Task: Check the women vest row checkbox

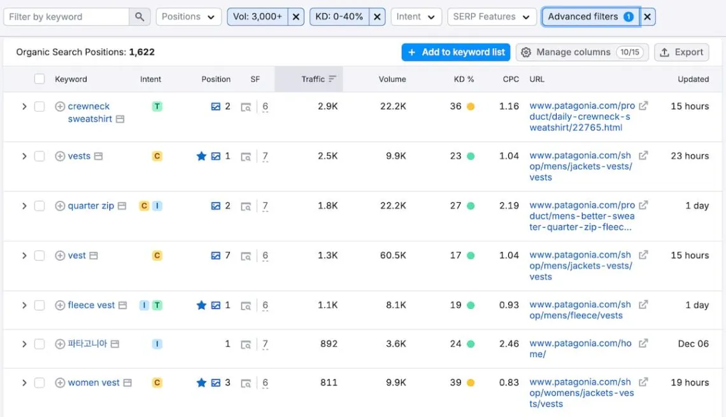Action: [x=39, y=383]
